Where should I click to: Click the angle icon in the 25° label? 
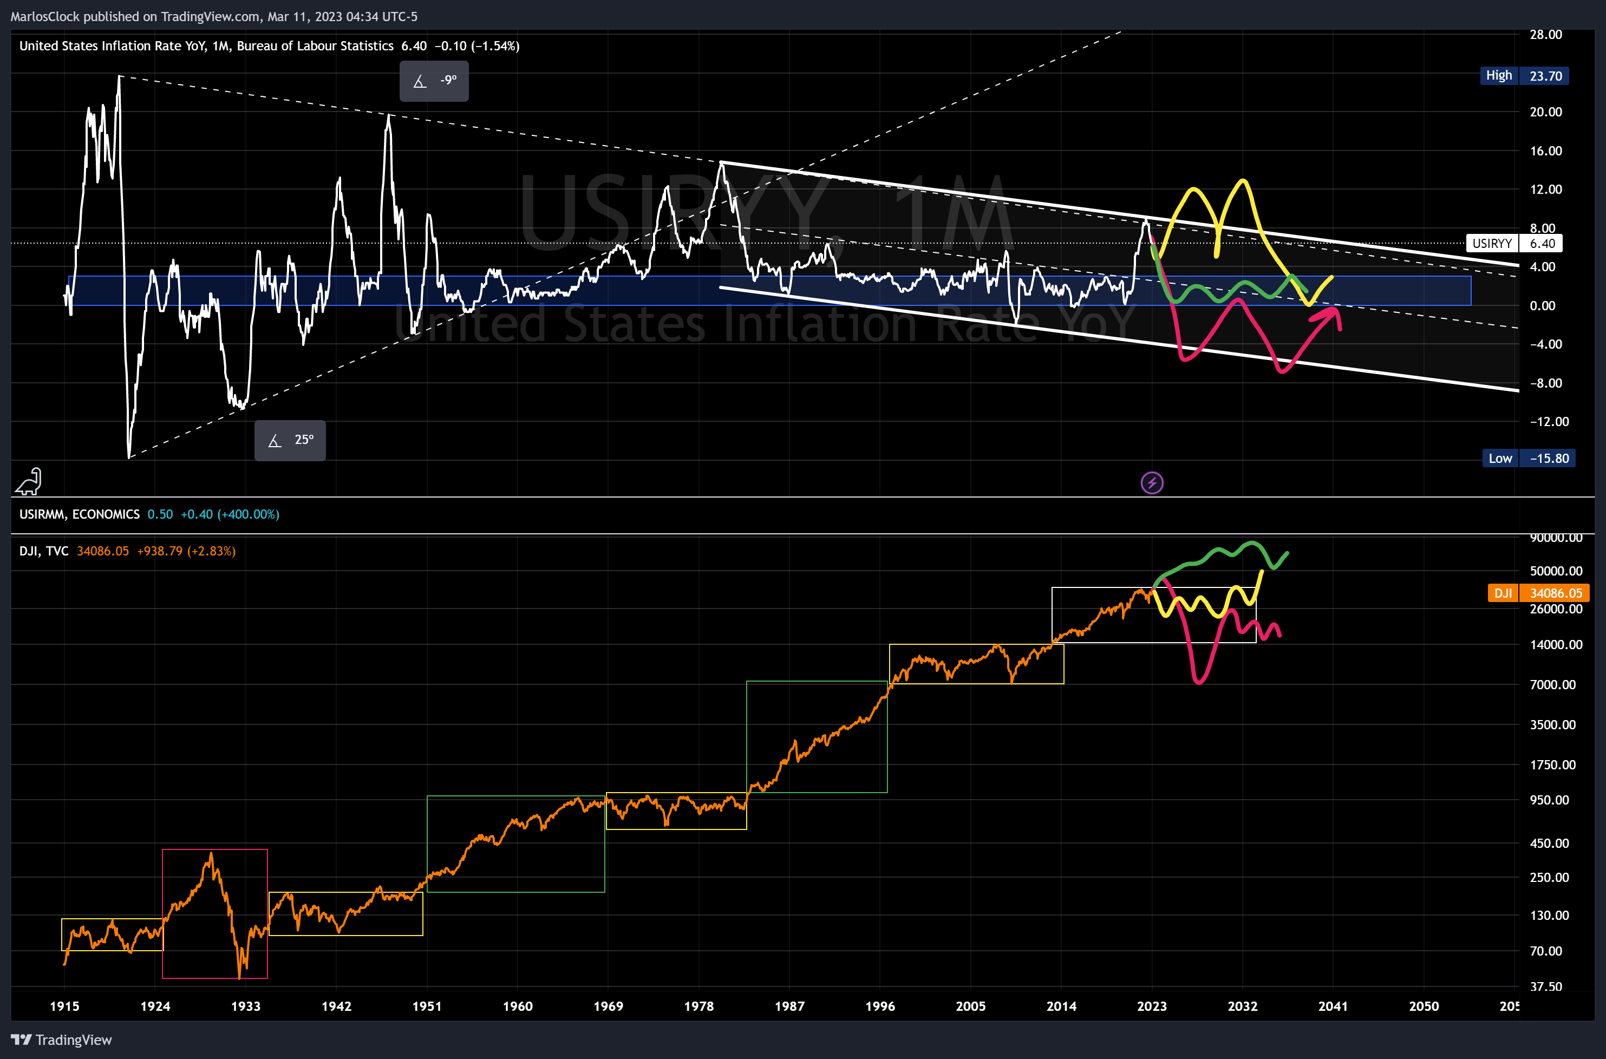pyautogui.click(x=274, y=440)
